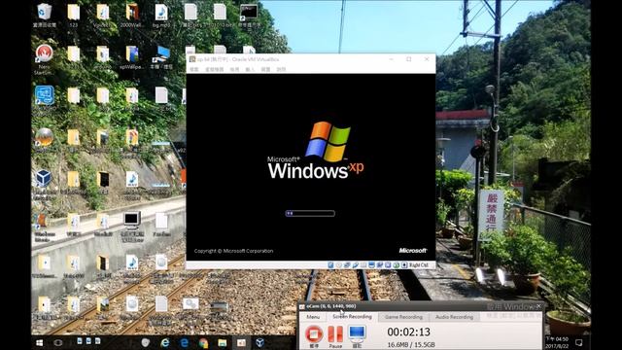Open Cortana from the taskbar
Image resolution: width=622 pixels, height=350 pixels.
(58, 343)
